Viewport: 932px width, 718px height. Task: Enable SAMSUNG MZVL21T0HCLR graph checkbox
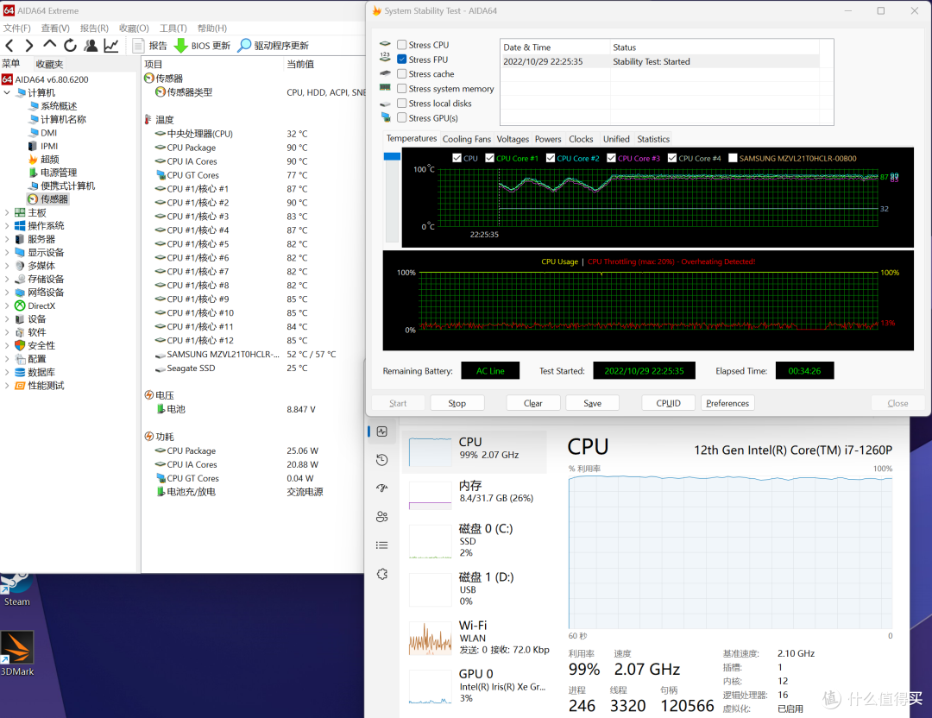733,158
